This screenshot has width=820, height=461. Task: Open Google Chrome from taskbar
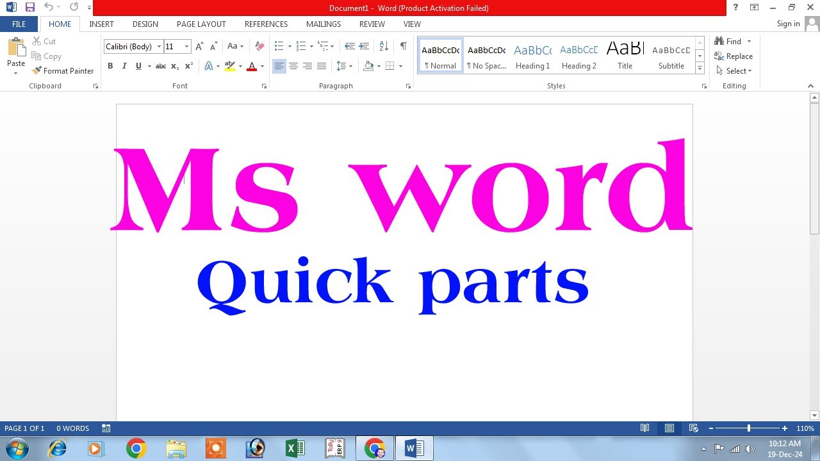136,448
